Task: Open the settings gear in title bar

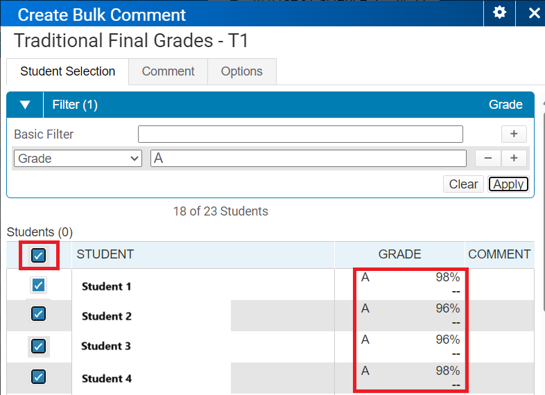Action: 499,13
